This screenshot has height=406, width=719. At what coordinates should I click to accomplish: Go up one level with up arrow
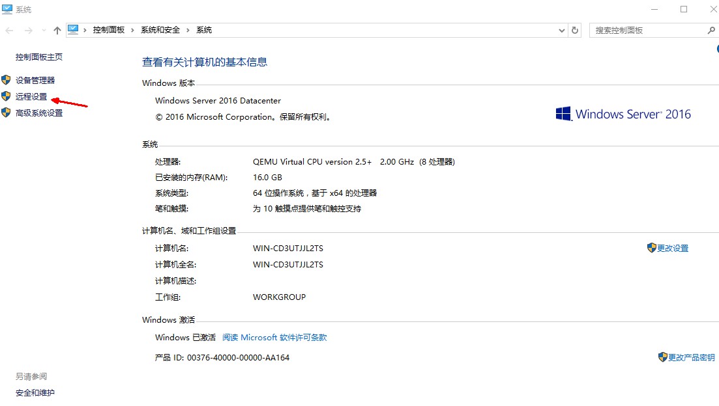(57, 30)
